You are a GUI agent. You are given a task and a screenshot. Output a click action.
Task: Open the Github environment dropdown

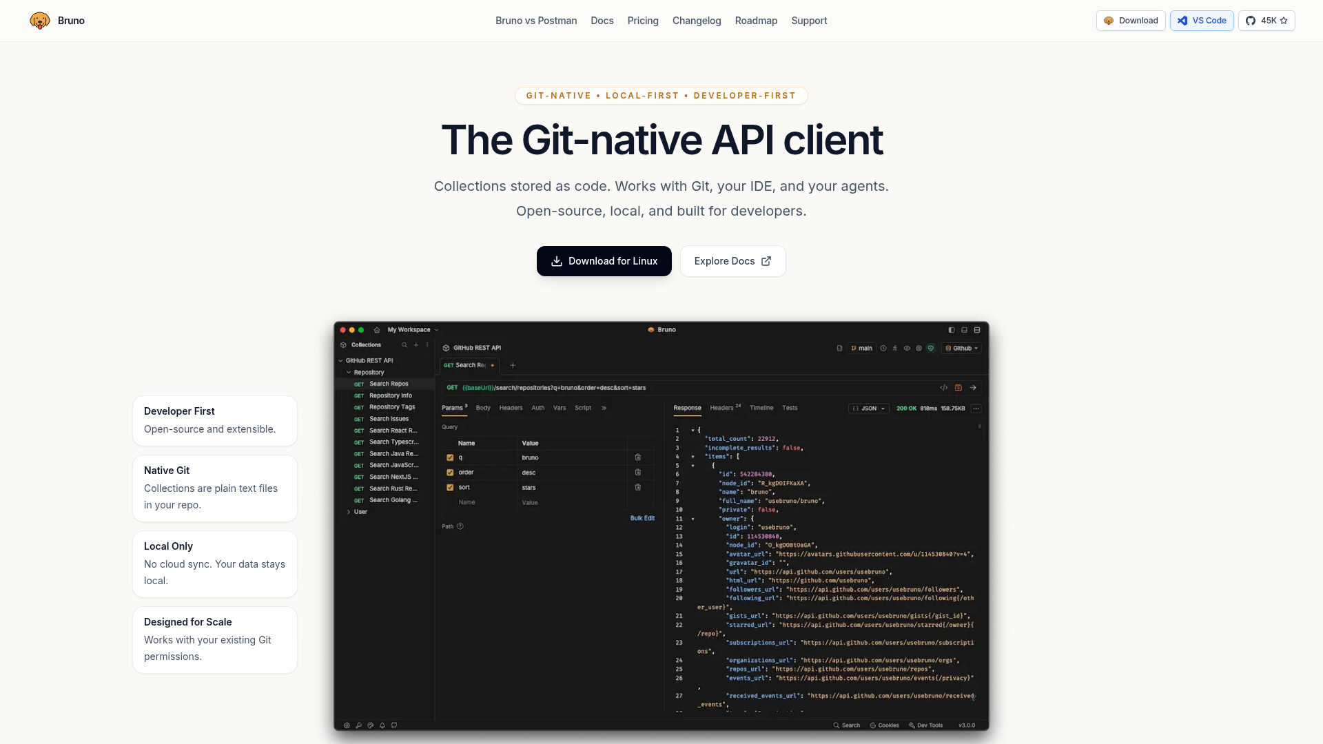point(962,349)
